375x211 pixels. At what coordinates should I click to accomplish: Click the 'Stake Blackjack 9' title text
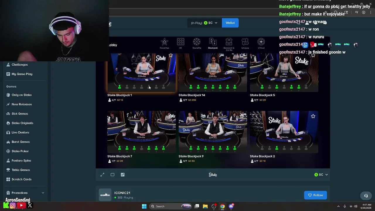tap(191, 156)
